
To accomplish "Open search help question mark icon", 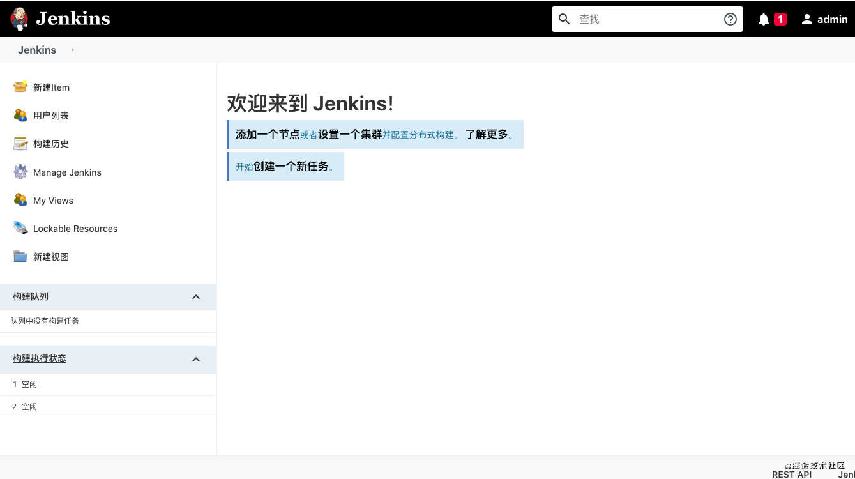I will click(730, 19).
